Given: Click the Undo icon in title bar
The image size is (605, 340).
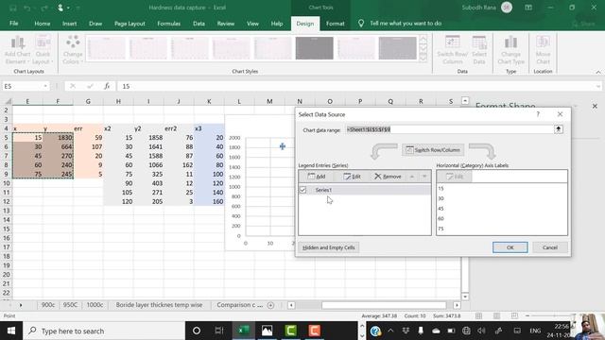Looking at the screenshot, I should 27,8.
